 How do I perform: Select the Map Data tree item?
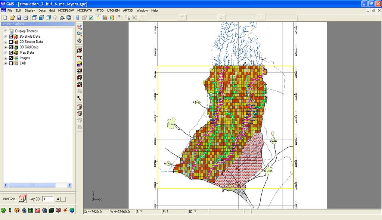click(x=27, y=53)
